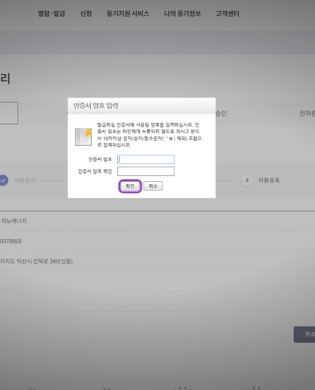Open the 신청 menu
The image size is (315, 390).
[86, 14]
